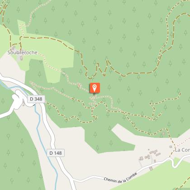The image size is (190, 190).
Task: Click the La Combe hamlet label
Action: point(182,150)
